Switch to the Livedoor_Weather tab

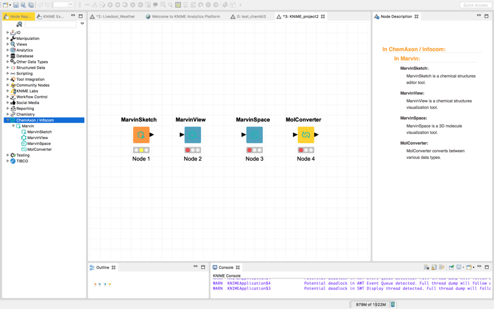tap(112, 16)
